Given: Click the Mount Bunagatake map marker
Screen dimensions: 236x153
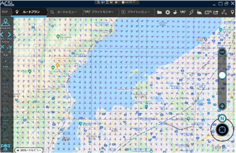Looking at the screenshot, I should [58, 36].
